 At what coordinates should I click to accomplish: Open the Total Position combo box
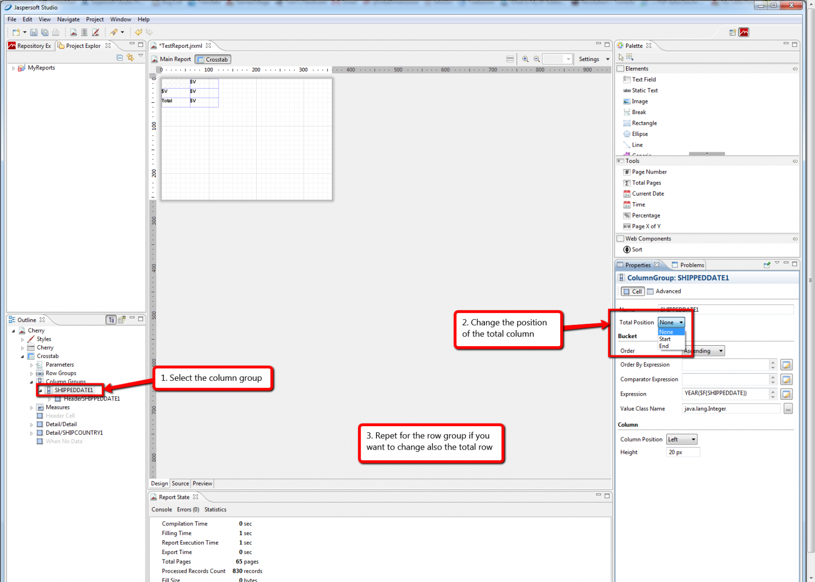[x=671, y=322]
